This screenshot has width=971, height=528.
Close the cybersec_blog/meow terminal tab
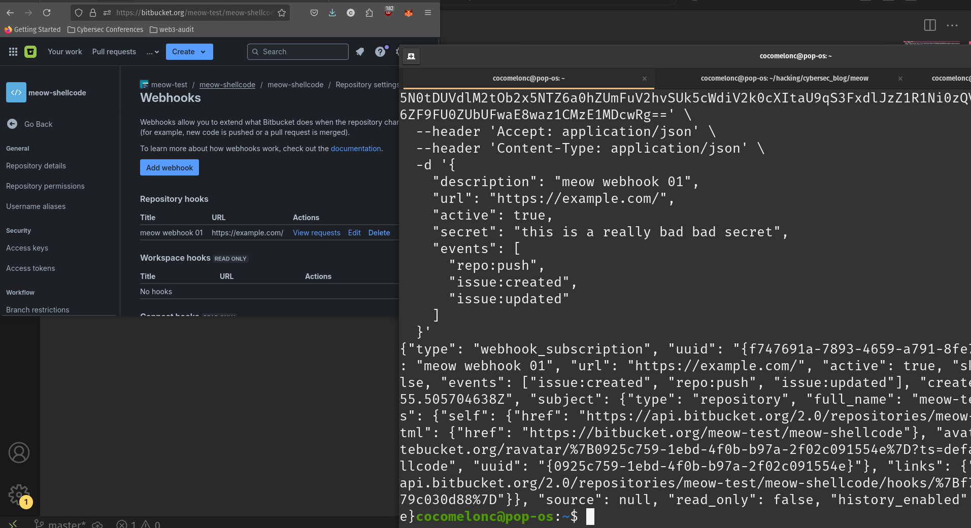point(900,79)
